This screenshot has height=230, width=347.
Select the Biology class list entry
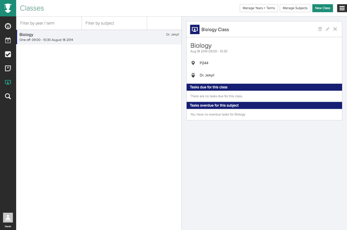click(x=99, y=37)
